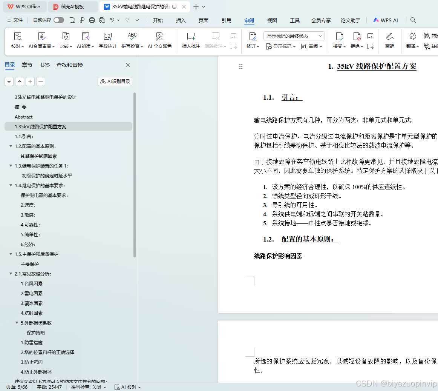Open quick access toolbar customize arrow
Screen dimensions: 438x391
click(x=137, y=20)
